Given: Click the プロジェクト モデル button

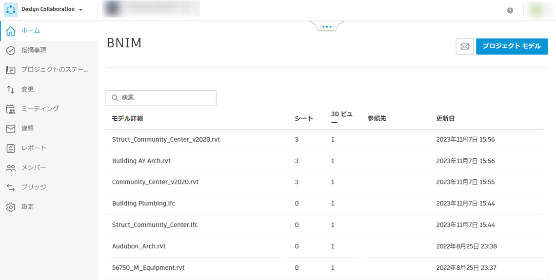Looking at the screenshot, I should [x=512, y=46].
